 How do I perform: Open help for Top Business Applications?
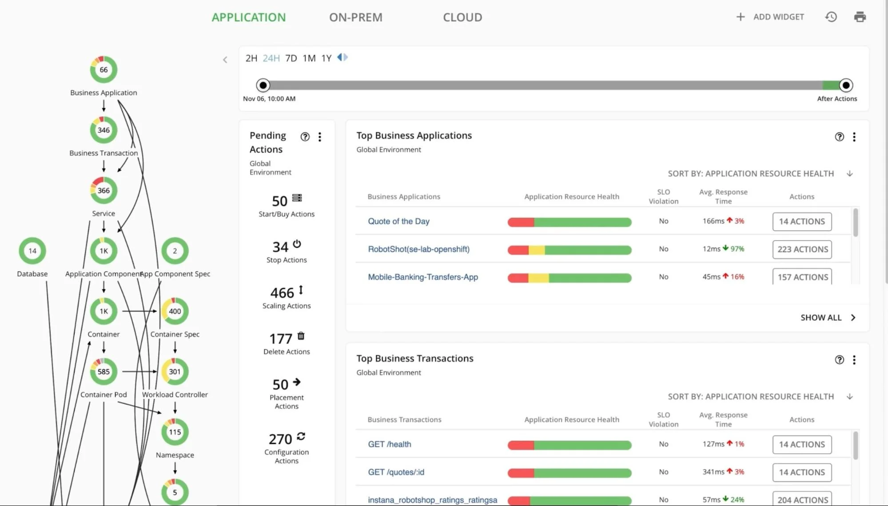[839, 137]
